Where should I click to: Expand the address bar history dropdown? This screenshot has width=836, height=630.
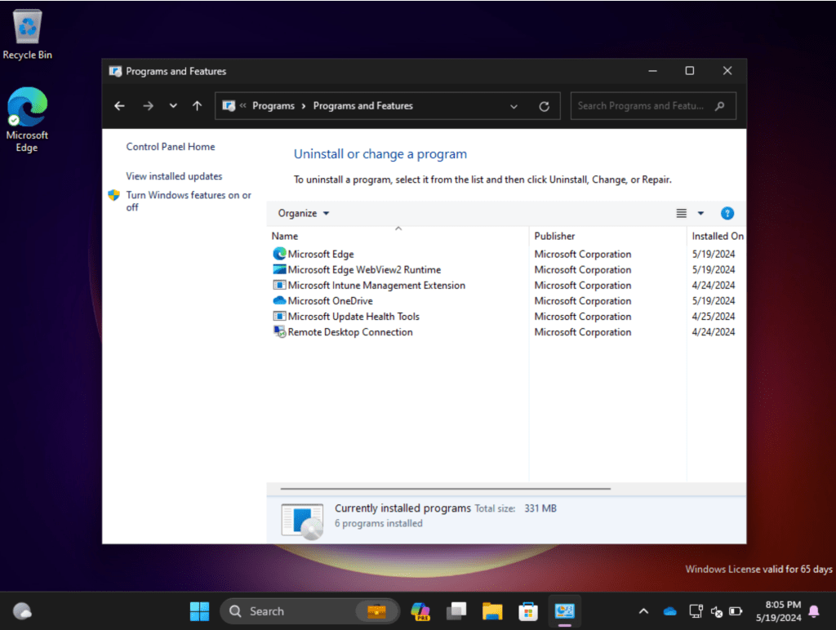tap(514, 106)
